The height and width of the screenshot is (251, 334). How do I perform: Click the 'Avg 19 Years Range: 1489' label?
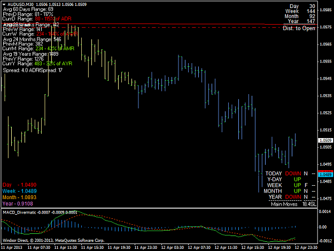(x=30, y=54)
